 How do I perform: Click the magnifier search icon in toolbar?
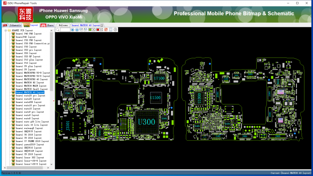[x=58, y=30]
